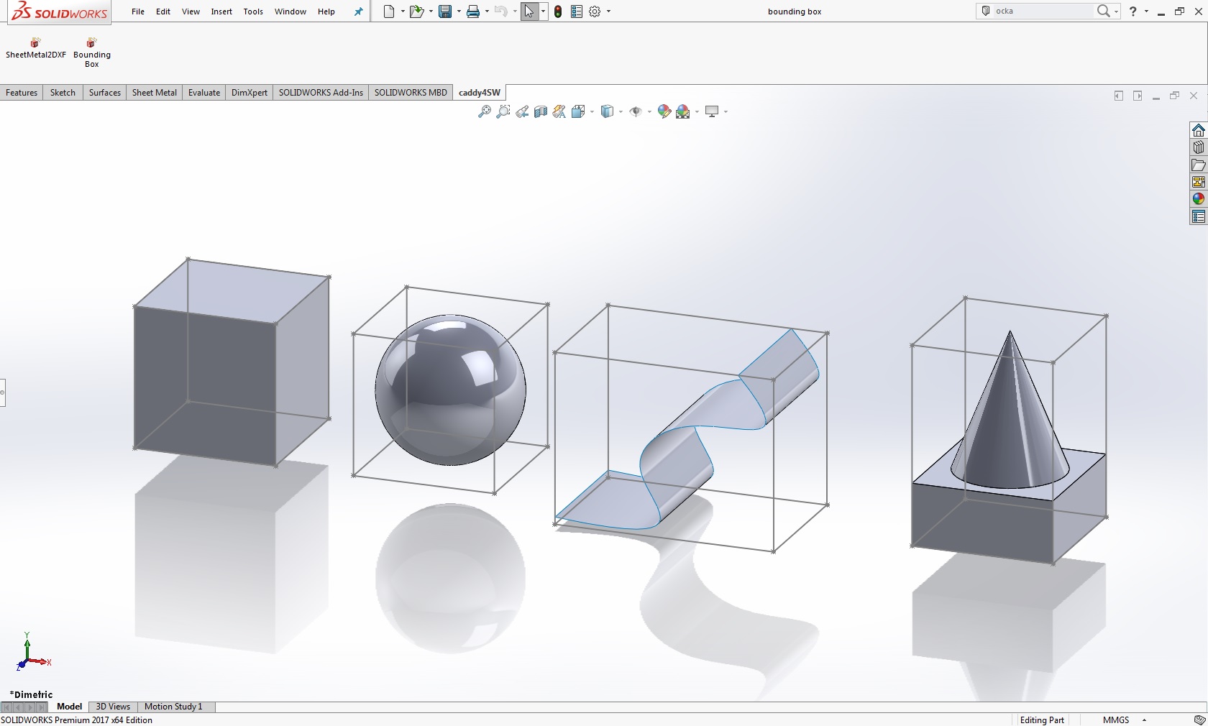Open the Display Style dropdown arrow
This screenshot has height=726, width=1208.
click(x=621, y=111)
